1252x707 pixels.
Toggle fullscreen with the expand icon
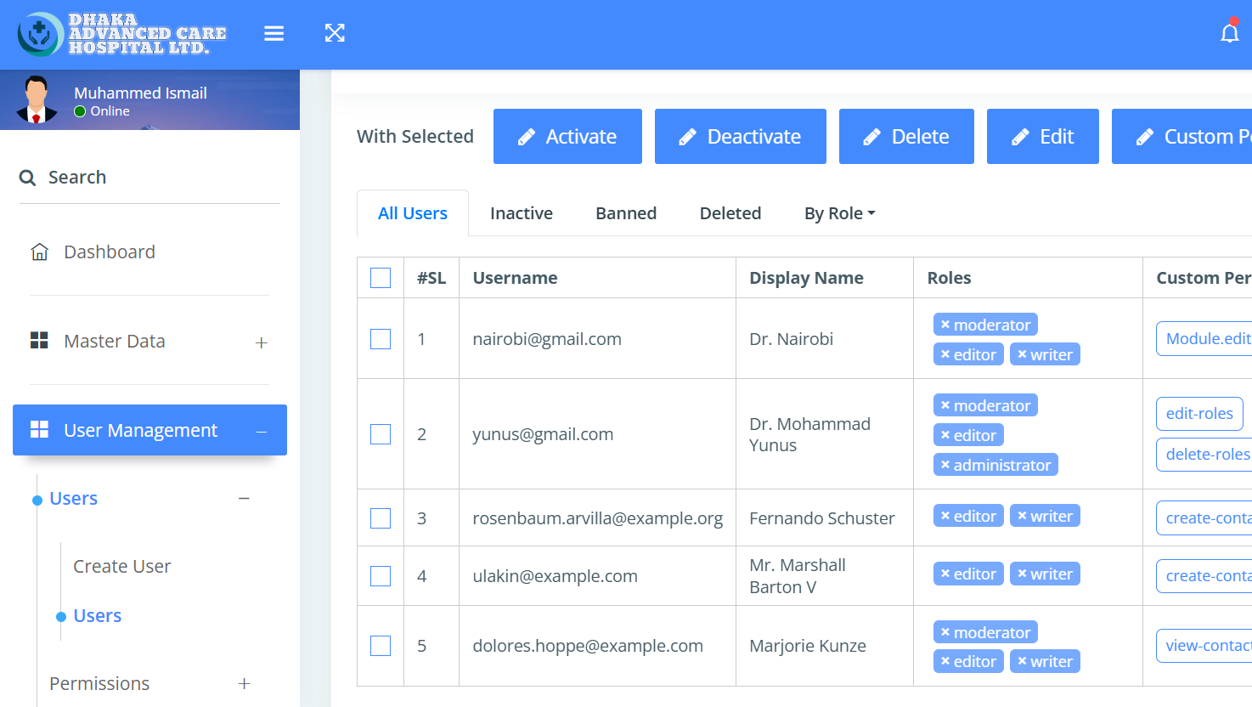tap(335, 33)
